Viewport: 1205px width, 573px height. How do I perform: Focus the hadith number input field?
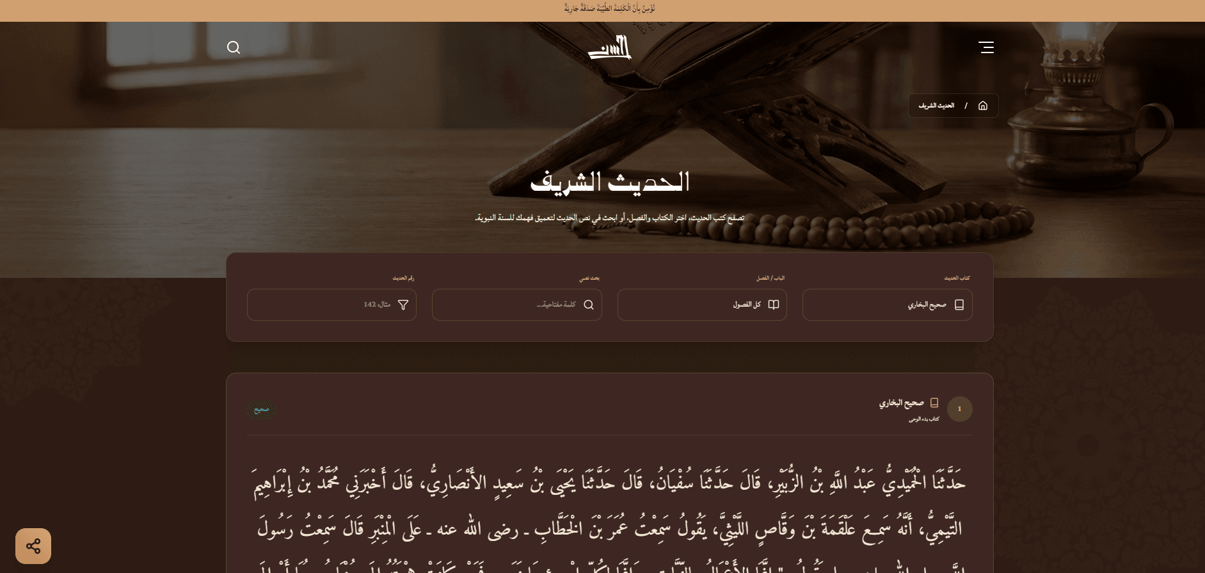click(326, 305)
